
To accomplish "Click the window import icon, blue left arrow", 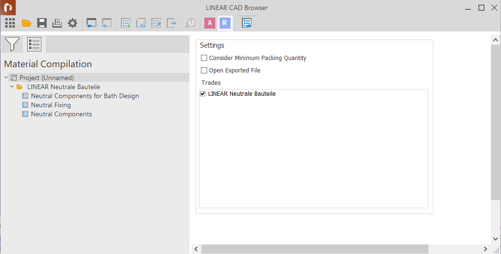I will [x=91, y=23].
